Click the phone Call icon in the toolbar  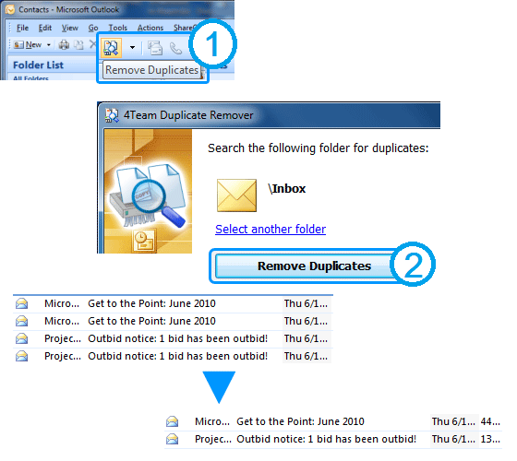pyautogui.click(x=175, y=48)
